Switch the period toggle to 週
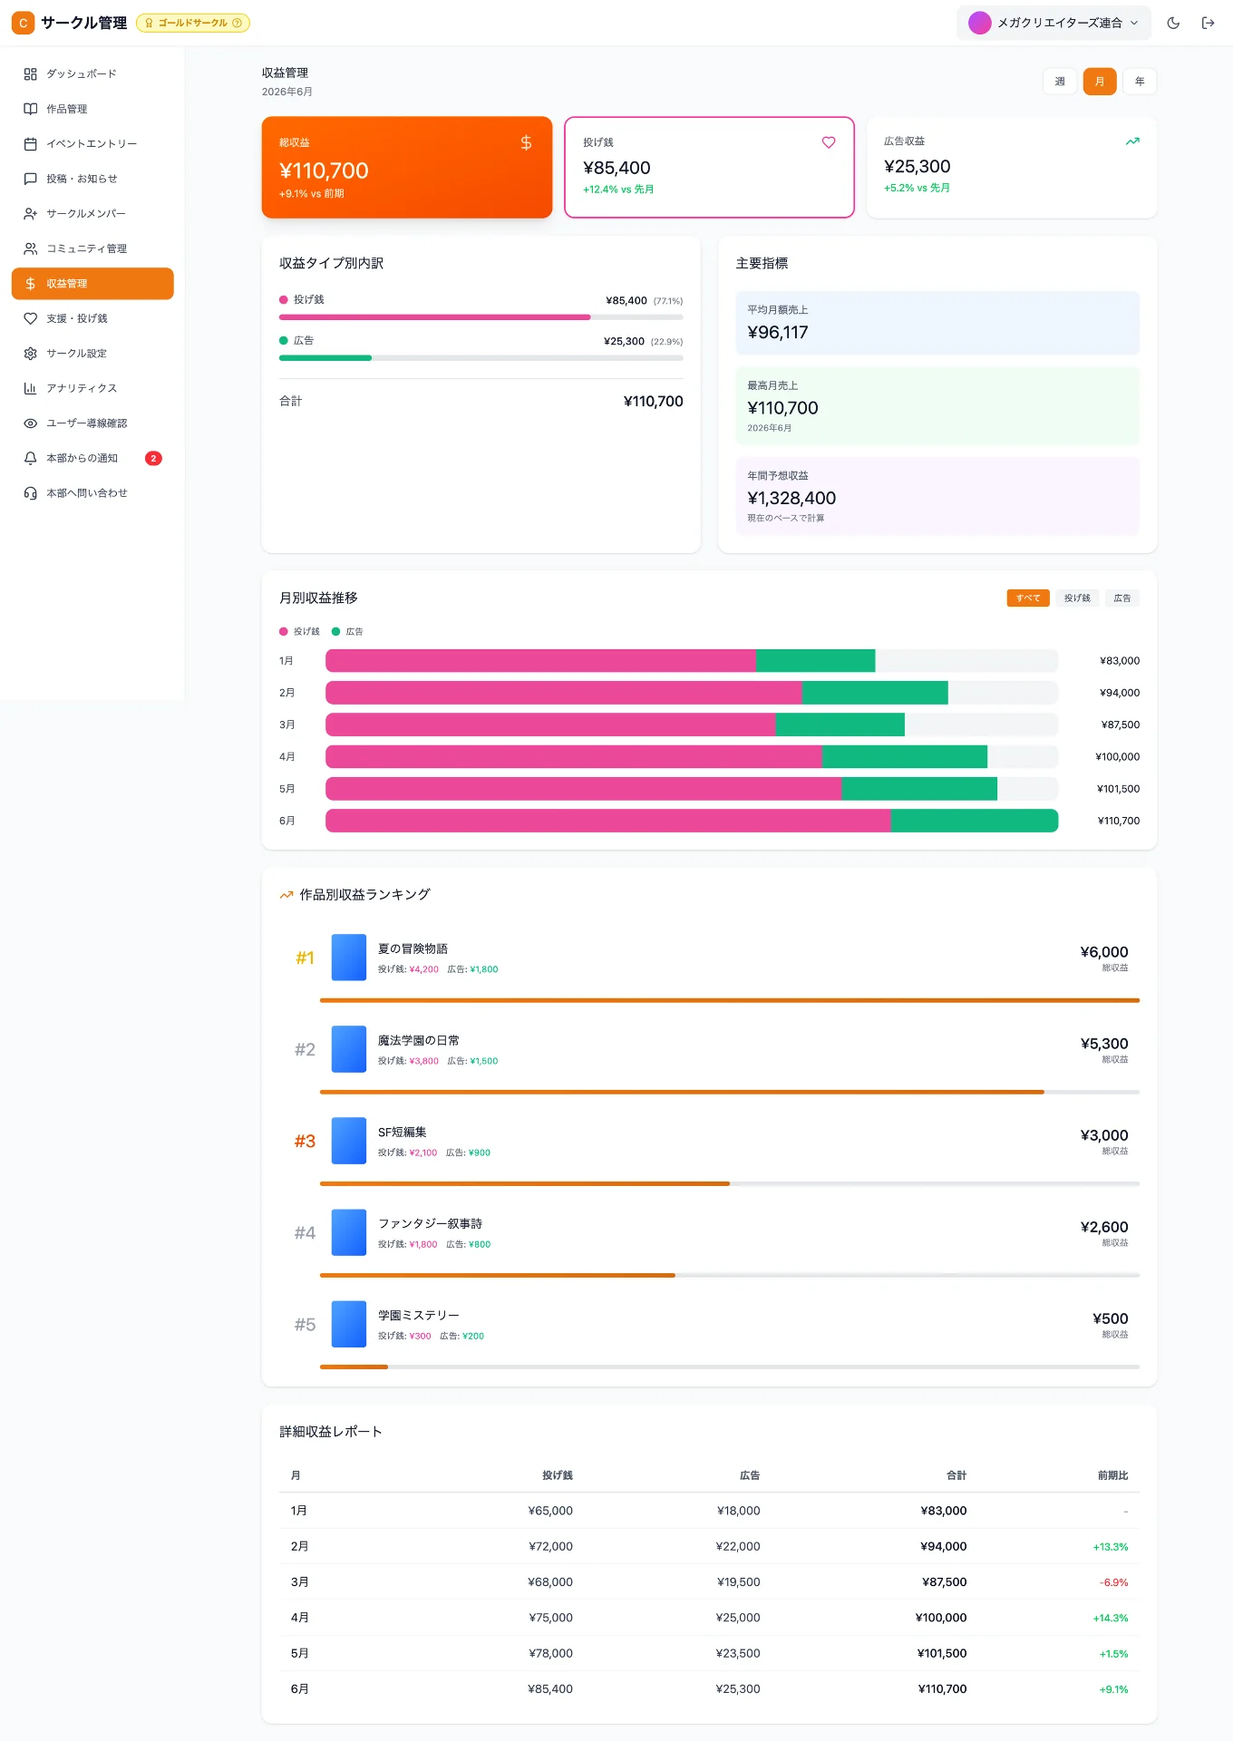 tap(1060, 82)
